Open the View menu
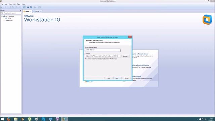The height and width of the screenshot is (121, 215). click(10, 4)
